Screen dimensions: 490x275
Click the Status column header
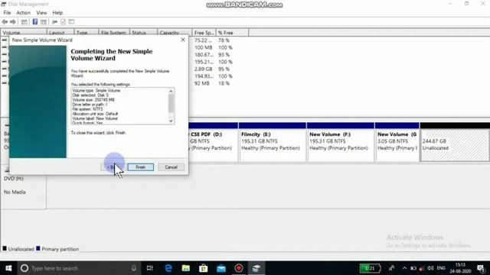(x=143, y=33)
